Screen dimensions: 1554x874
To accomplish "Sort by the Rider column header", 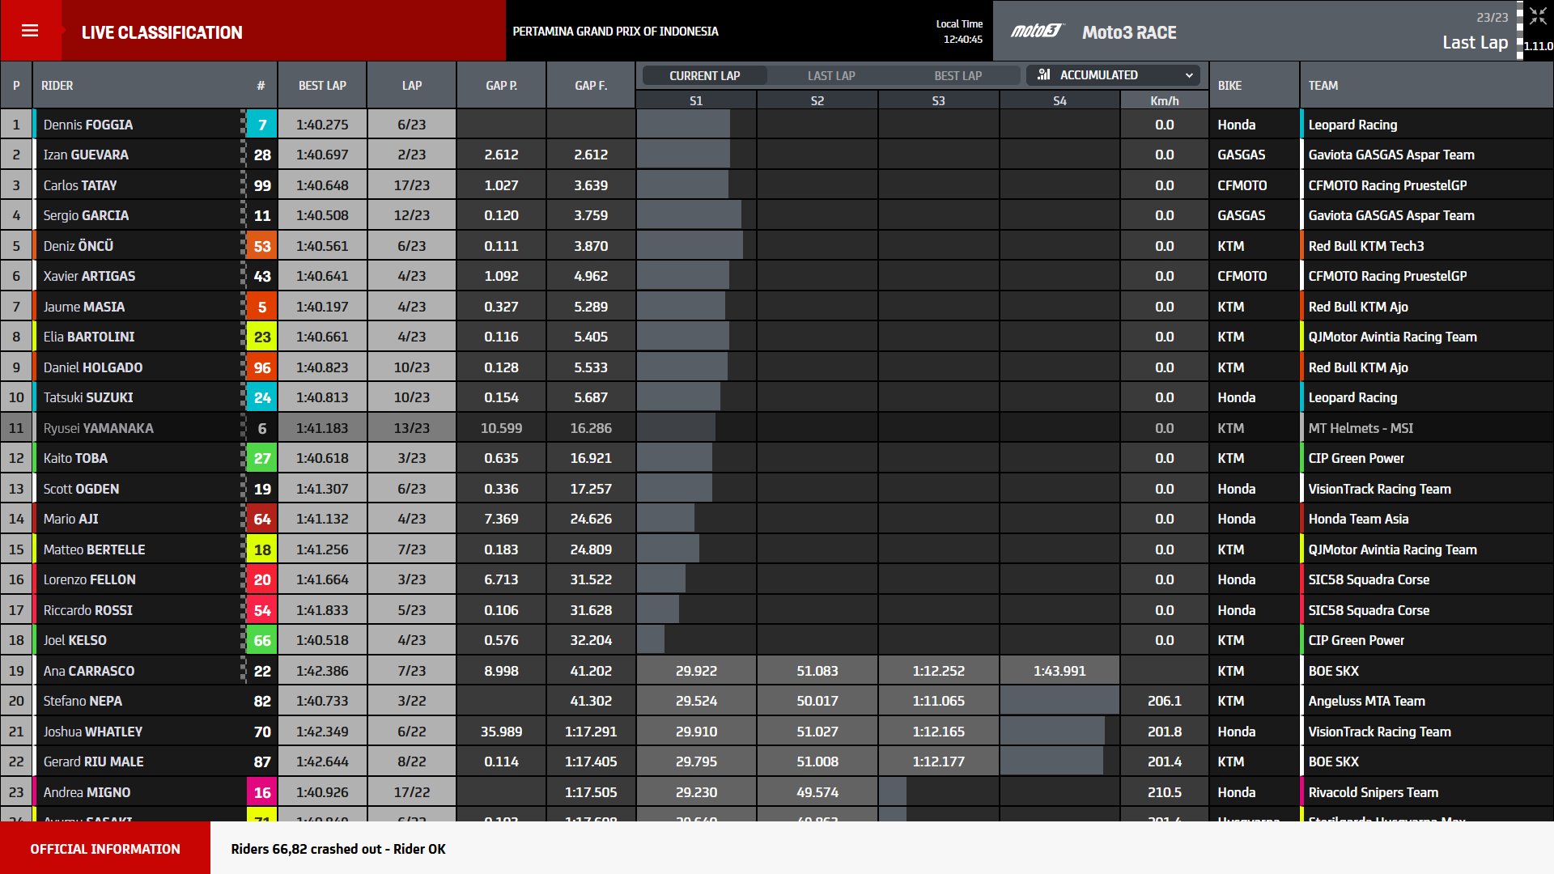I will [57, 85].
